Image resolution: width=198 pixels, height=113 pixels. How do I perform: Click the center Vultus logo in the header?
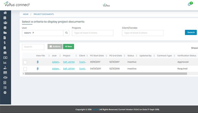coord(106,5)
